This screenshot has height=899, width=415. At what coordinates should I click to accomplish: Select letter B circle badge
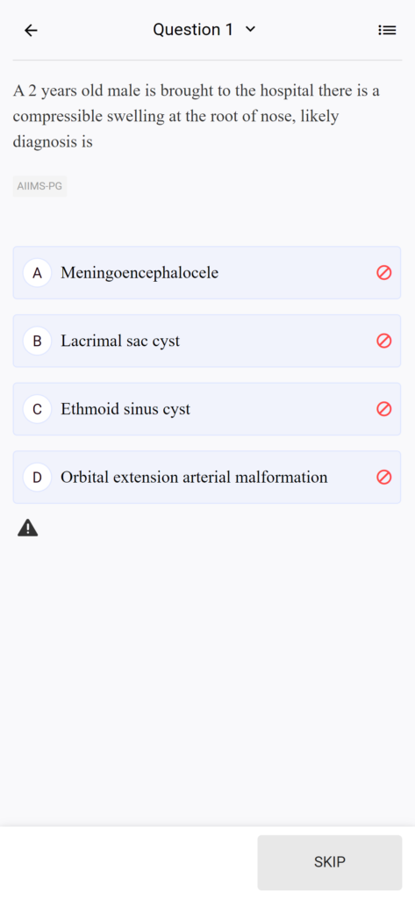pos(37,342)
